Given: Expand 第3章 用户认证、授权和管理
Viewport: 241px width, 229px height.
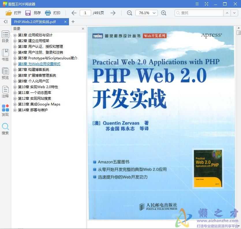Looking at the screenshot, I should pyautogui.click(x=15, y=47).
